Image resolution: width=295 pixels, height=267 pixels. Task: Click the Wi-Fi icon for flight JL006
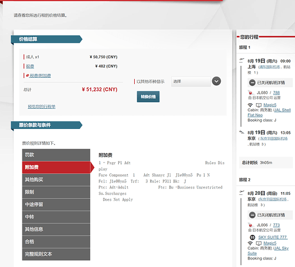(250, 243)
